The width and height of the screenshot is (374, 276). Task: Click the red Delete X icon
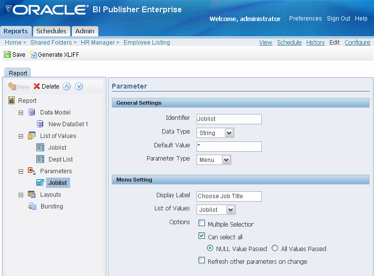(37, 86)
